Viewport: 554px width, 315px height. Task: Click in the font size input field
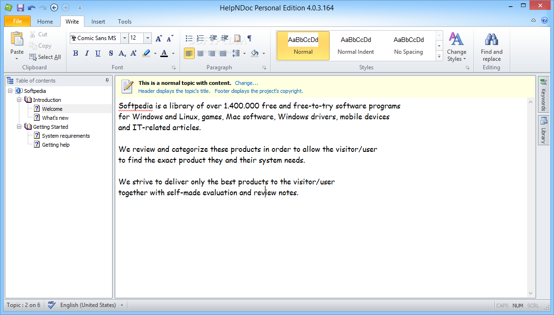pyautogui.click(x=136, y=38)
